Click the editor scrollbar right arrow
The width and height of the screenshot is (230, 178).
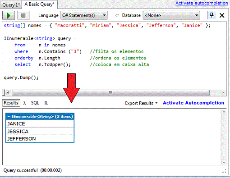coord(223,92)
